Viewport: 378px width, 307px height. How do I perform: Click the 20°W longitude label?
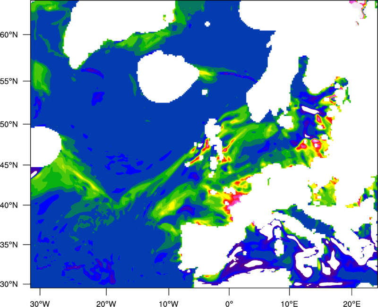[106, 304]
